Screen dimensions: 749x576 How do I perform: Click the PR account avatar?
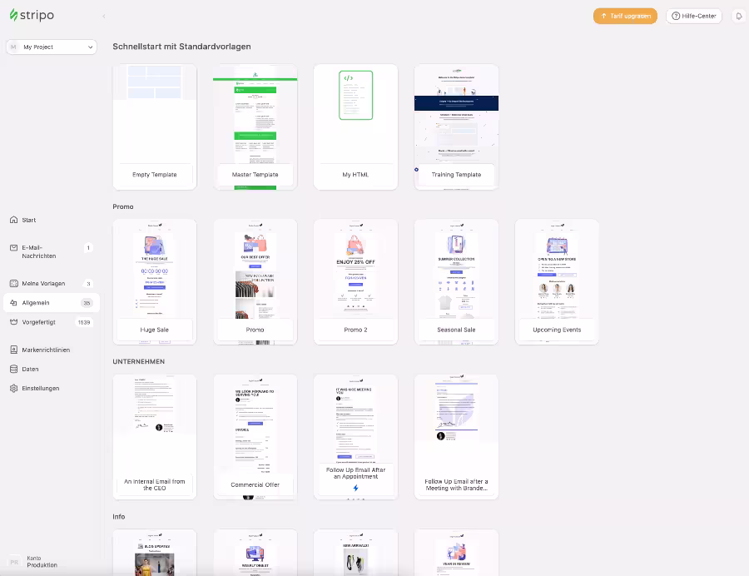(x=14, y=562)
